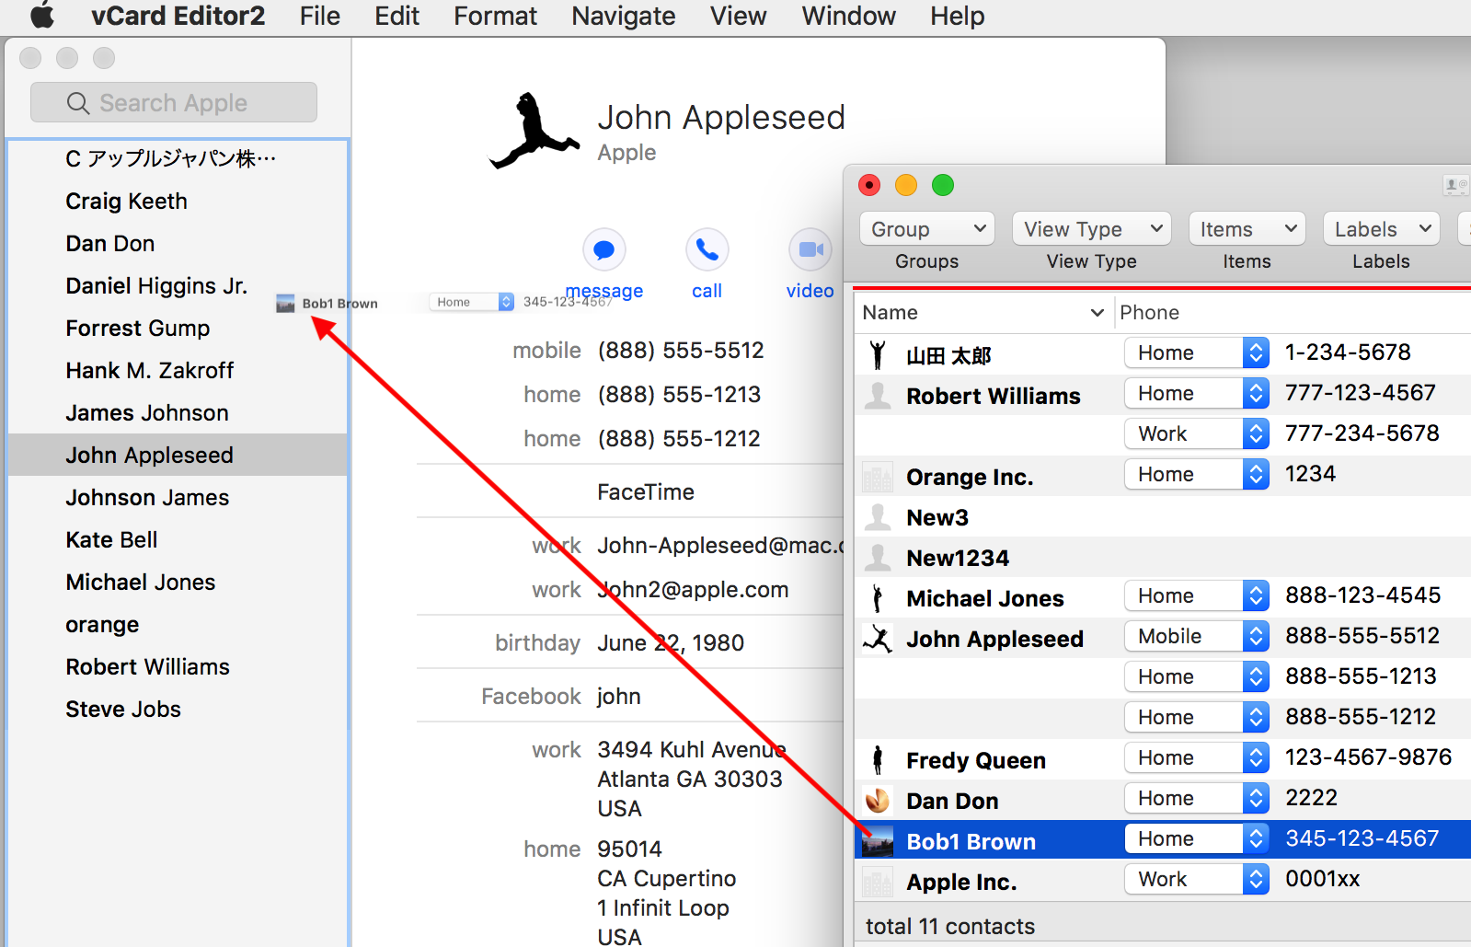Viewport: 1471px width, 947px height.
Task: Open the vCard Editor2 application menu
Action: (178, 16)
